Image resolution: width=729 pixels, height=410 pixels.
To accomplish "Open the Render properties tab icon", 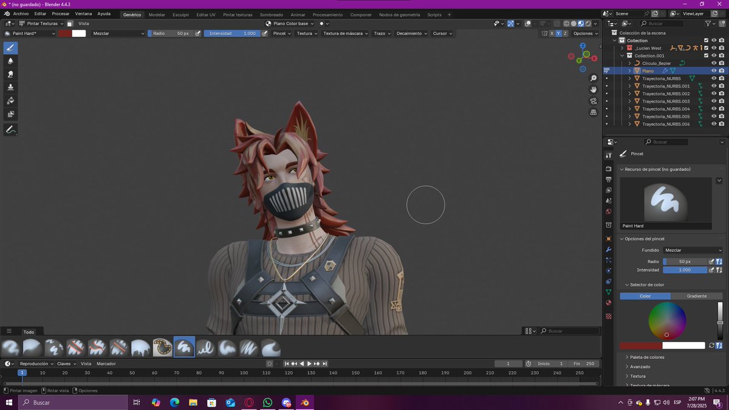I will 609,169.
